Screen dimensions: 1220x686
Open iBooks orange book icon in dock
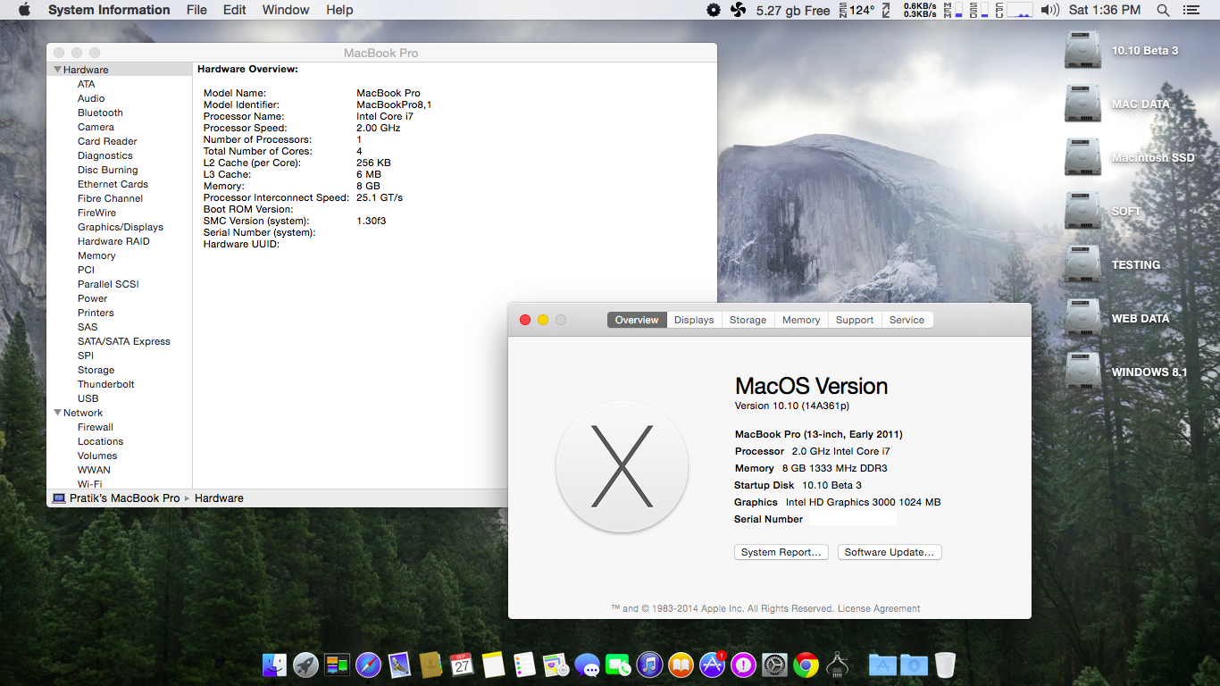click(681, 665)
